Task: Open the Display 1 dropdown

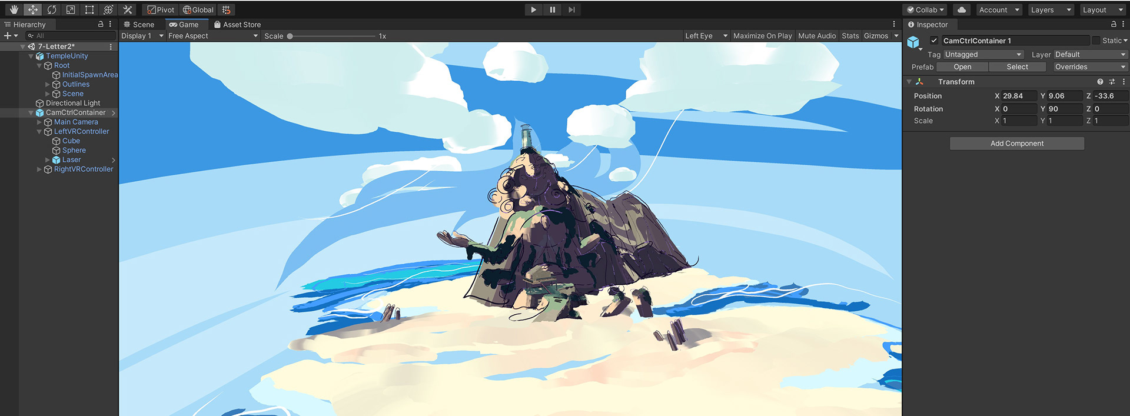Action: point(142,36)
